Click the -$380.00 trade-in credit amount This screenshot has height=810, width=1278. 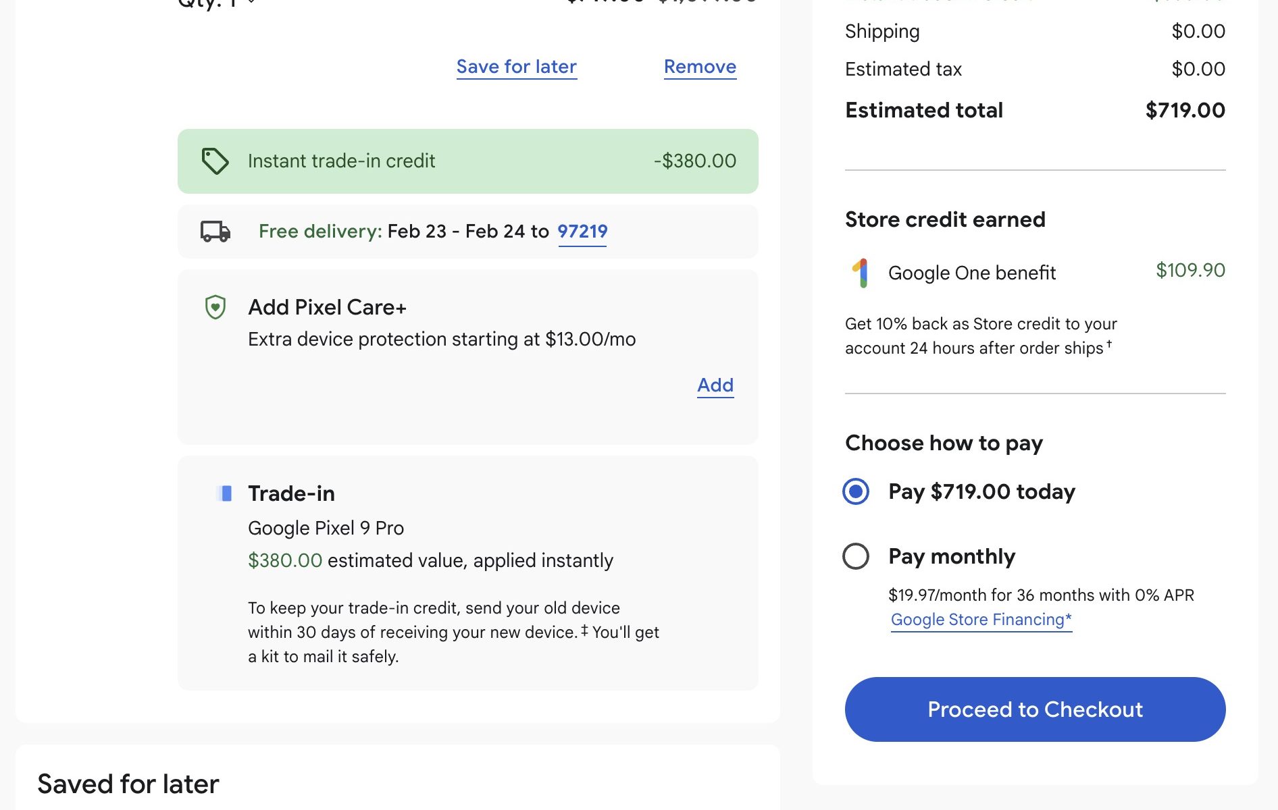pyautogui.click(x=694, y=161)
